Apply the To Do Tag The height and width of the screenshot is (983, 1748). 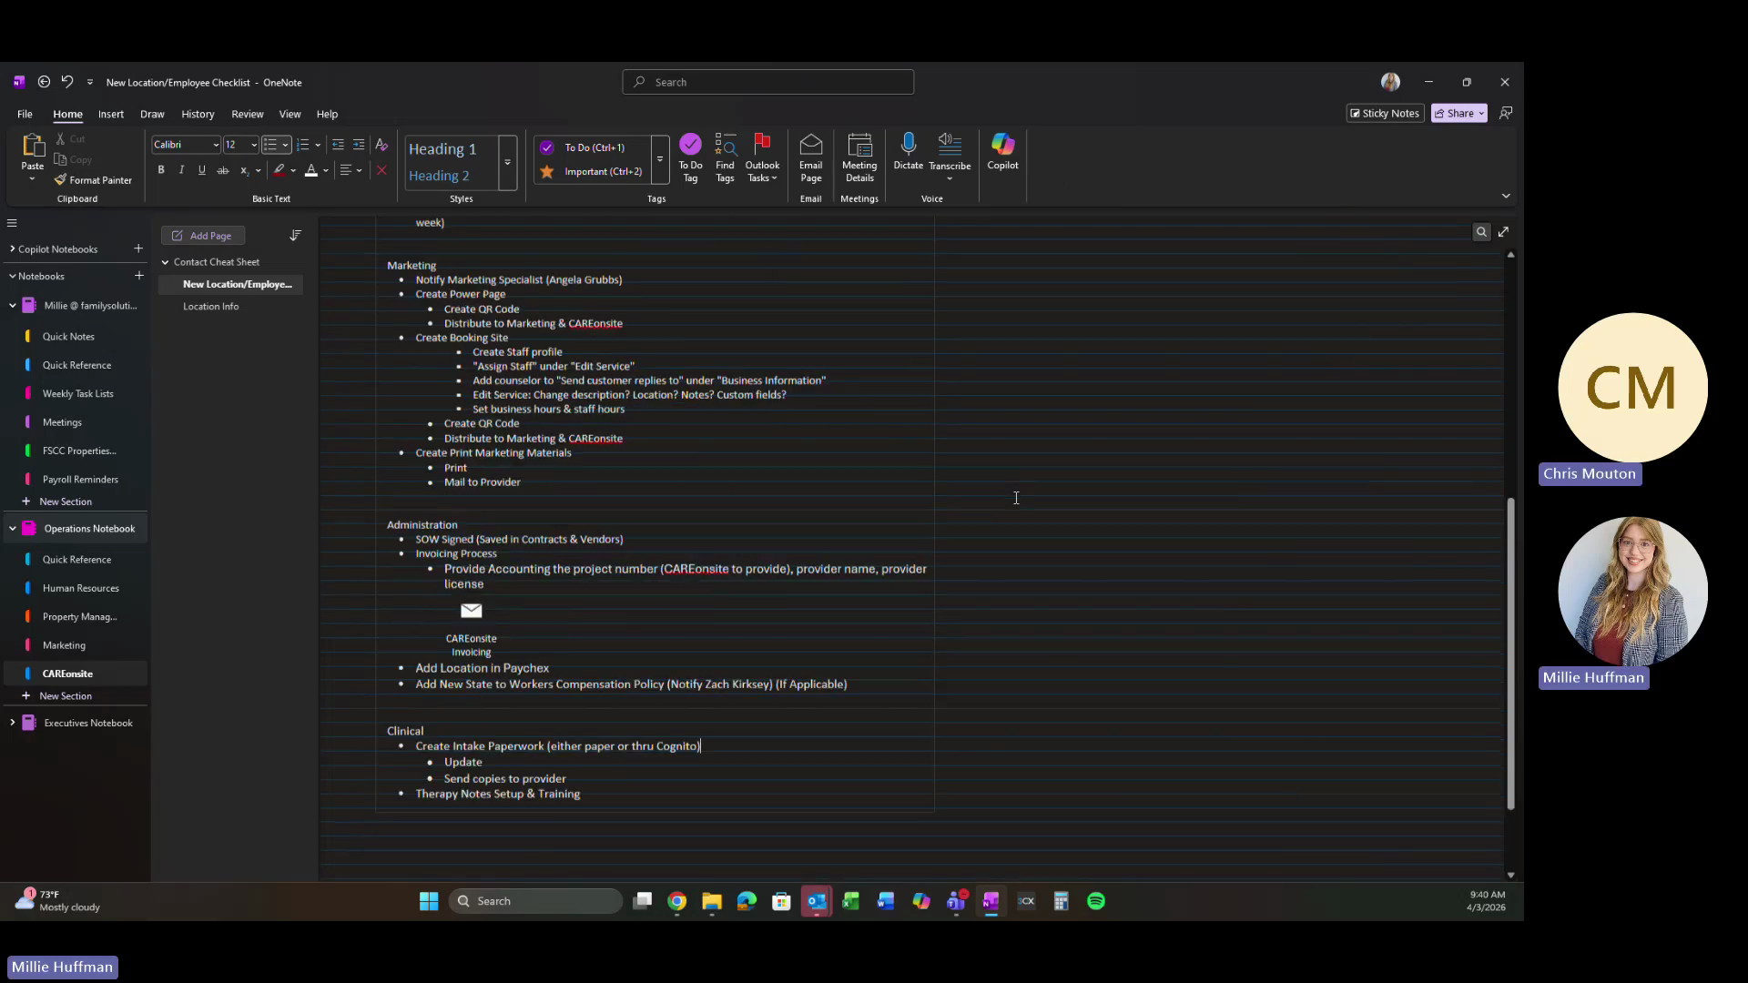coord(690,157)
